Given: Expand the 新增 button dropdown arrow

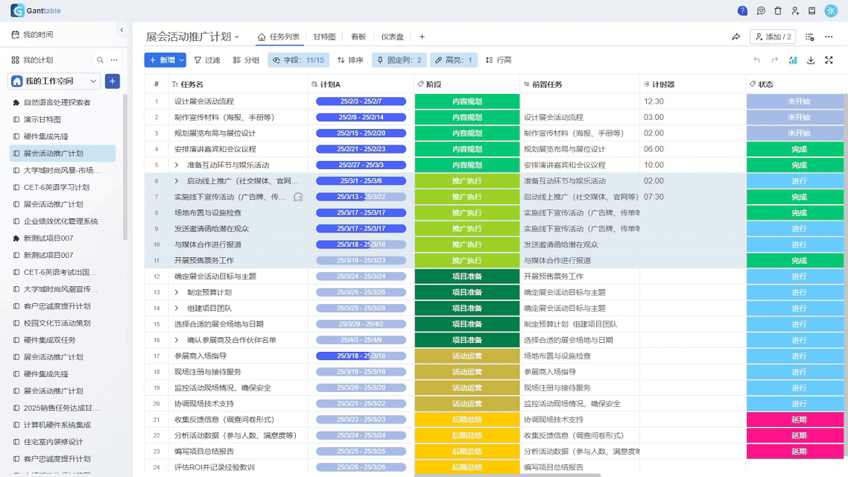Looking at the screenshot, I should 181,60.
